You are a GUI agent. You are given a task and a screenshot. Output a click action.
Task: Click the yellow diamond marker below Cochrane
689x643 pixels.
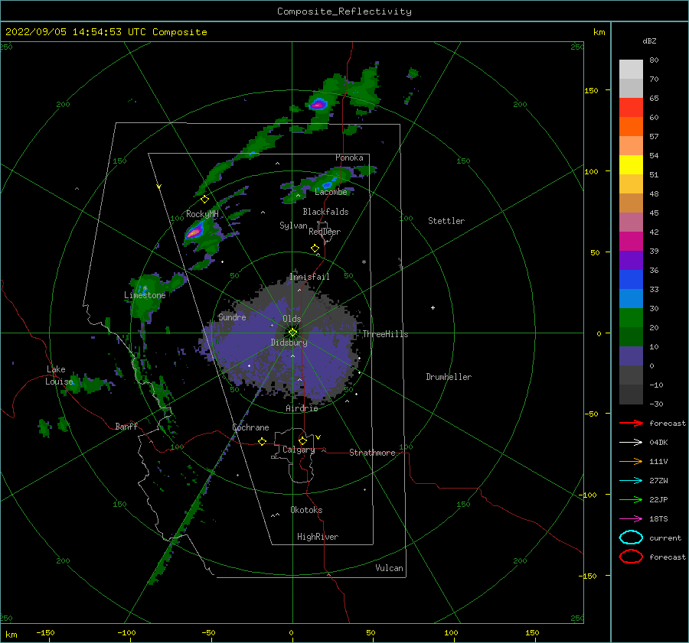[262, 442]
